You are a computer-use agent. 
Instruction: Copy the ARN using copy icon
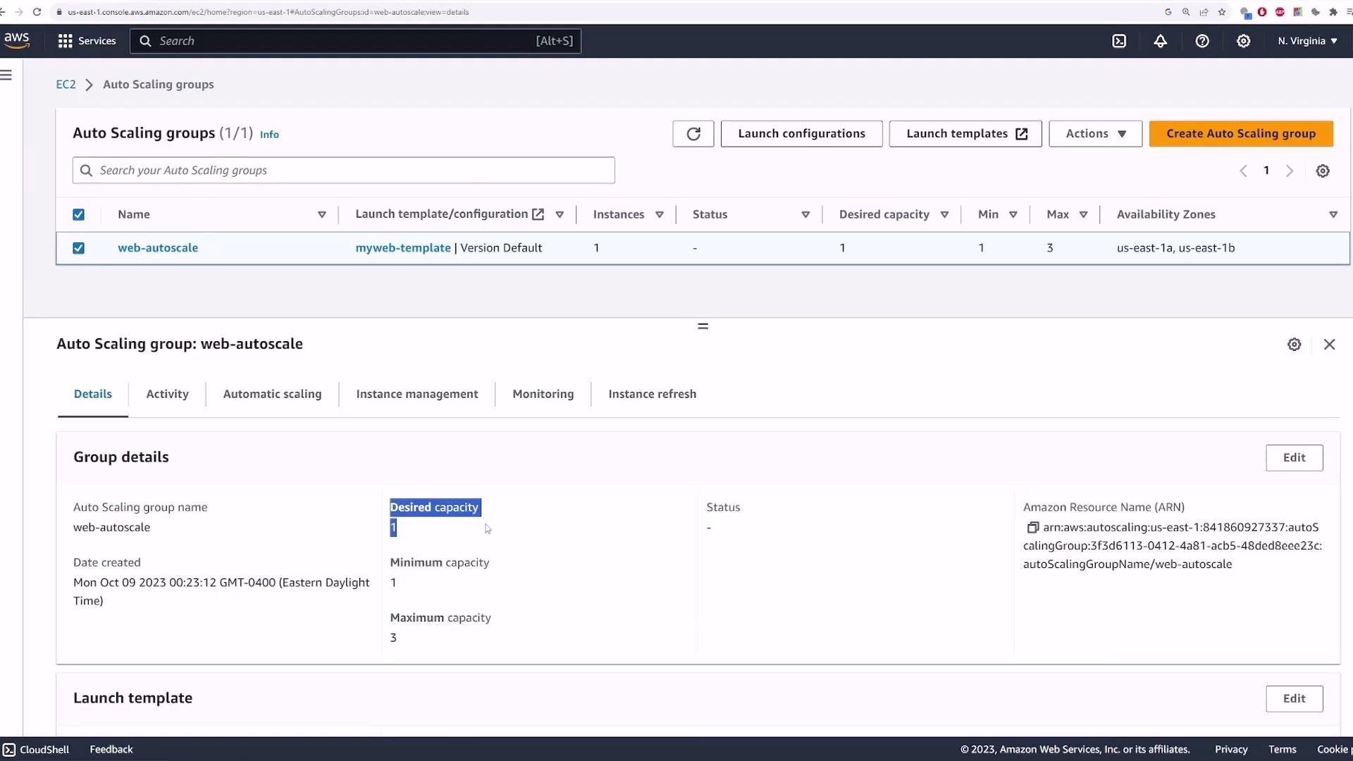click(1032, 528)
